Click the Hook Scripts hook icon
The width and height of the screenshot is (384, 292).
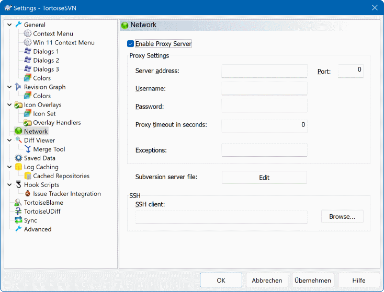click(x=18, y=184)
